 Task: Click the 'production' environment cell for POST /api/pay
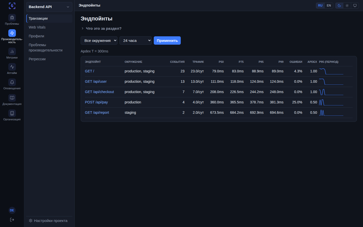(x=133, y=102)
